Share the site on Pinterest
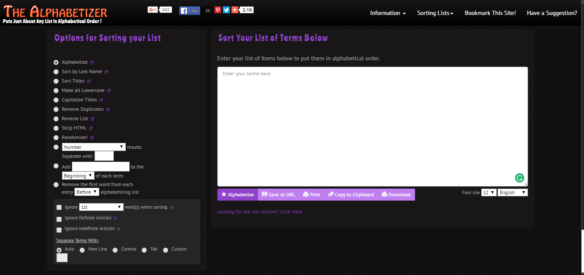This screenshot has width=584, height=275. tap(218, 10)
